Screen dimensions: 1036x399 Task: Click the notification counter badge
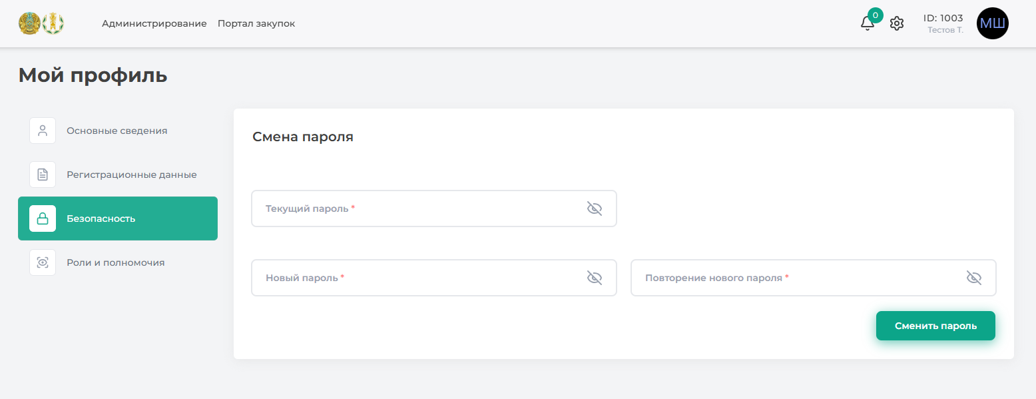click(876, 15)
